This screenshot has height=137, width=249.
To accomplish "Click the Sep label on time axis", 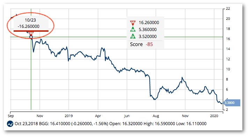I will pyautogui.click(x=11, y=116).
